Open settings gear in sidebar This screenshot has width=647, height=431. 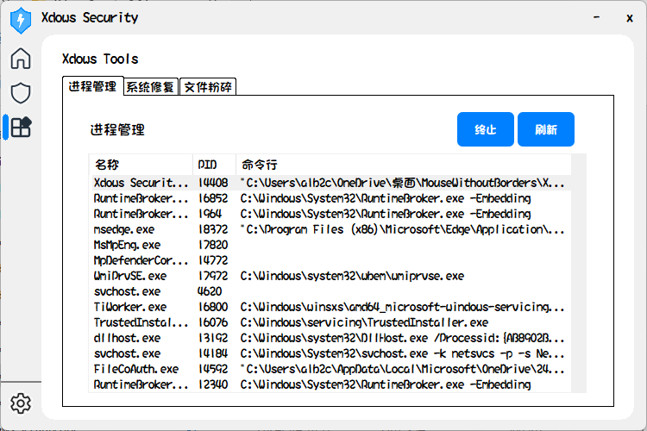point(21,403)
